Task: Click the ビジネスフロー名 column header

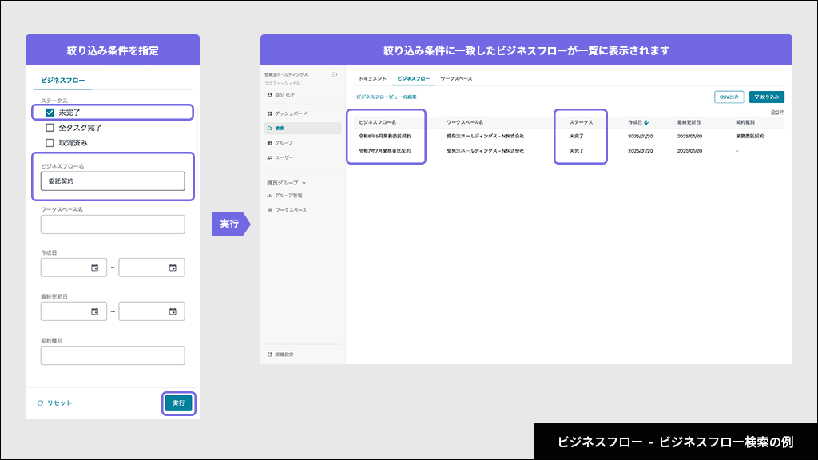Action: [x=378, y=122]
